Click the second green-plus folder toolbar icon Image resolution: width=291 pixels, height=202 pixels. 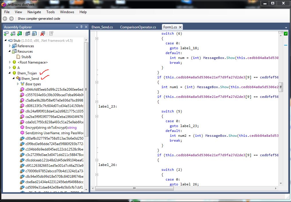point(13,33)
